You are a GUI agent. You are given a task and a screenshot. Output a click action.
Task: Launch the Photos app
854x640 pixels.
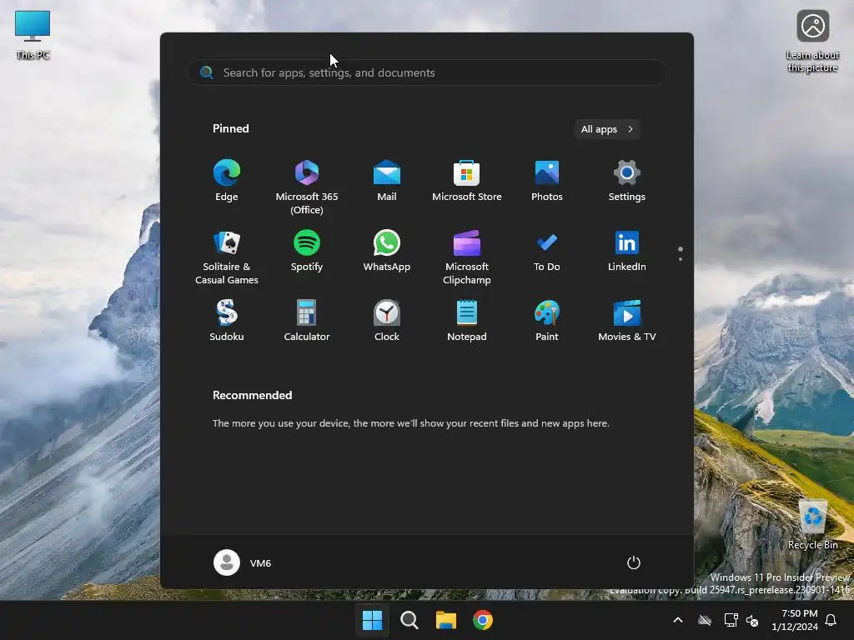(547, 181)
